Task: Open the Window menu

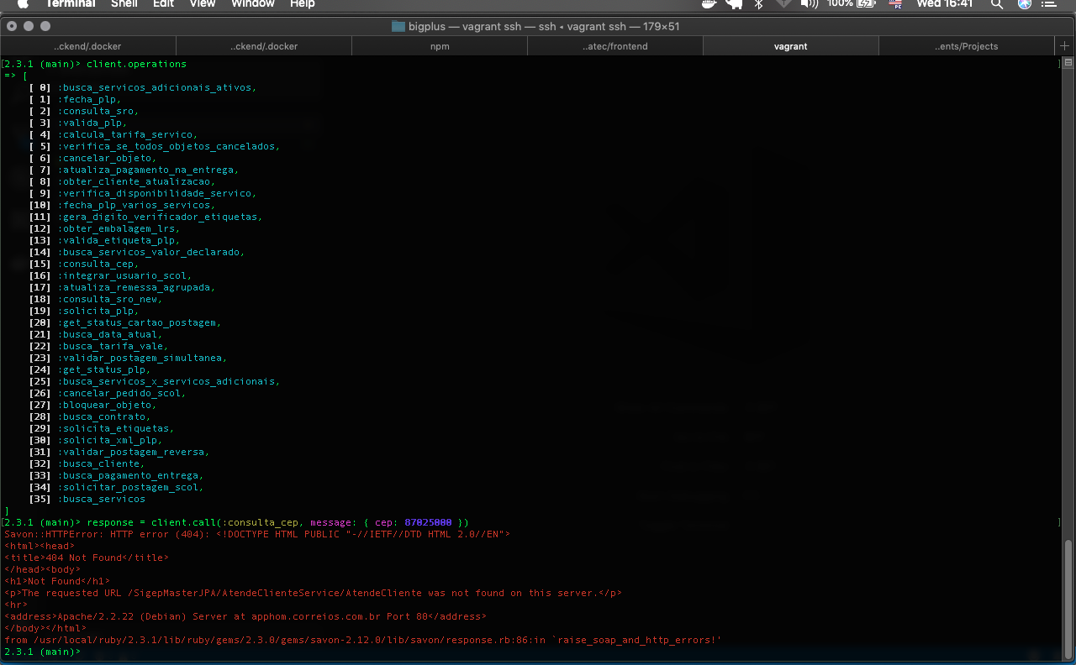Action: click(252, 4)
